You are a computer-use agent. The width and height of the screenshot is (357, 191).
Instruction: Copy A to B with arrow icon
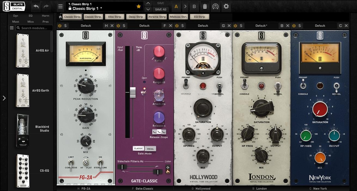185,6
